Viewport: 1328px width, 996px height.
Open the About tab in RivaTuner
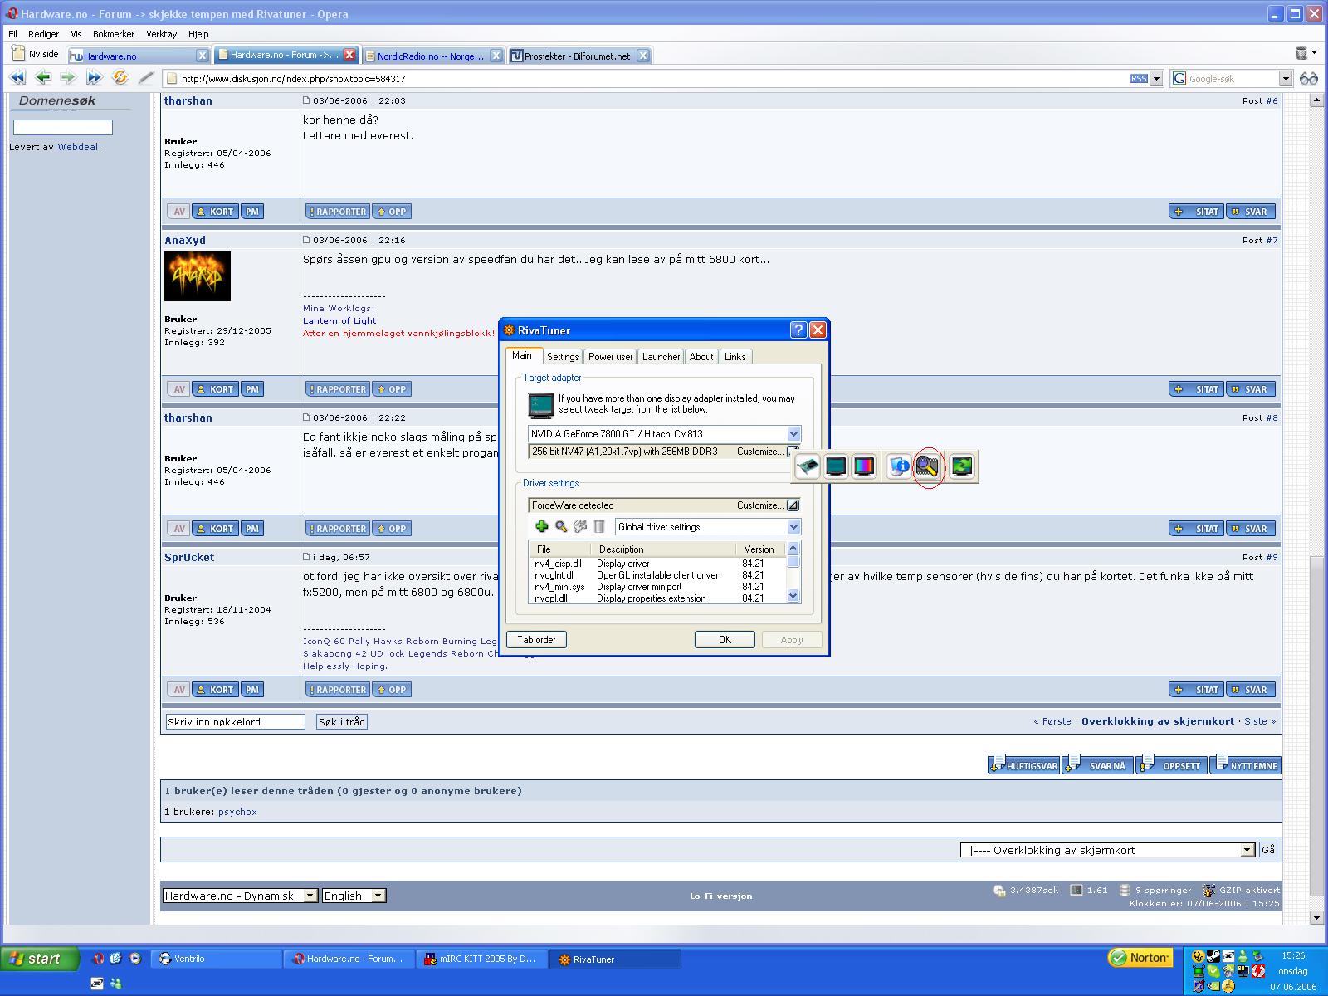[x=701, y=357]
